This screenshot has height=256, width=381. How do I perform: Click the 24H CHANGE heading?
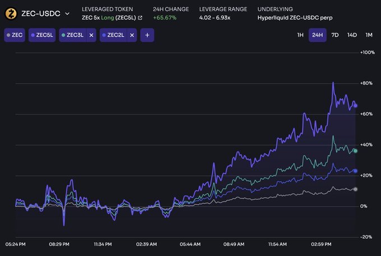171,9
